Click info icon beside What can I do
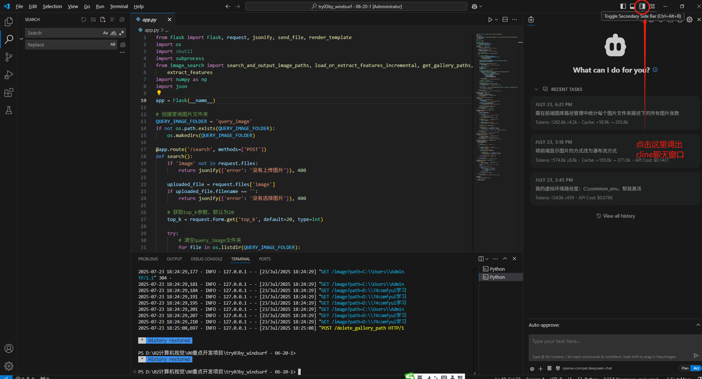Image resolution: width=702 pixels, height=379 pixels. tap(655, 70)
